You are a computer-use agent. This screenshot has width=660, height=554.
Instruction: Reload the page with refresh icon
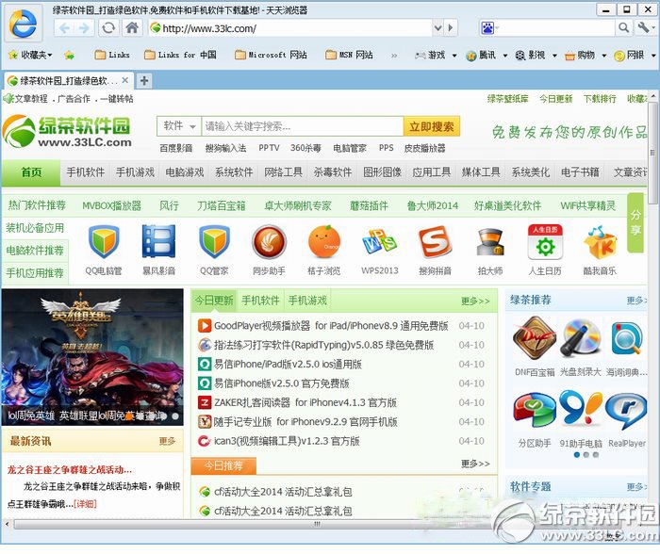coord(108,28)
